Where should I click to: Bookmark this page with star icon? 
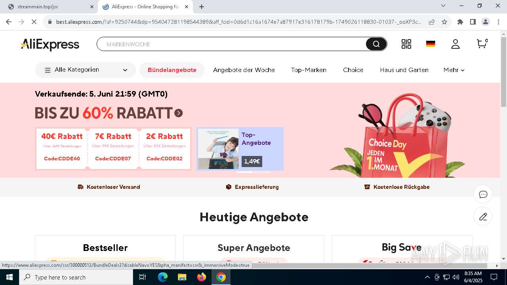444,22
